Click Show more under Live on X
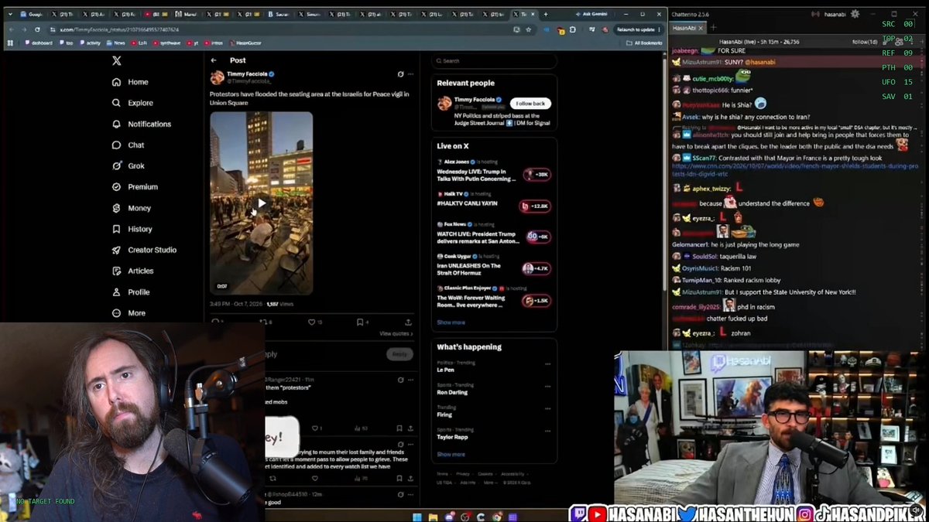Viewport: 929px width, 522px height. (x=451, y=322)
